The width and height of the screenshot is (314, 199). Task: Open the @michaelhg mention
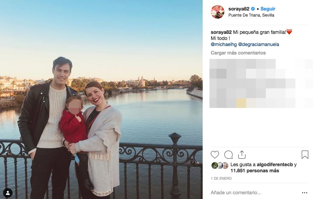pyautogui.click(x=223, y=44)
